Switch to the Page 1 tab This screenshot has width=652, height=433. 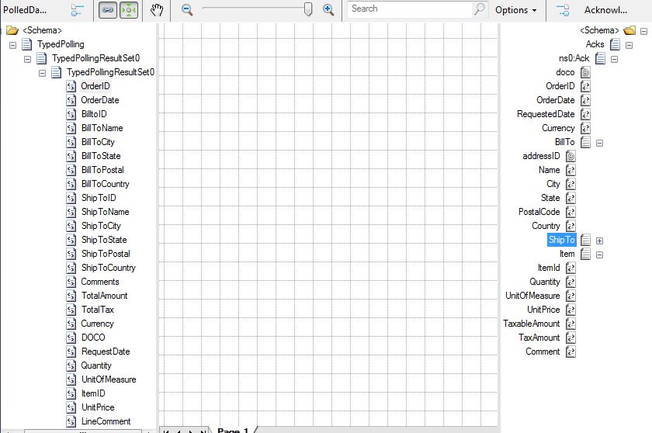[x=233, y=430]
